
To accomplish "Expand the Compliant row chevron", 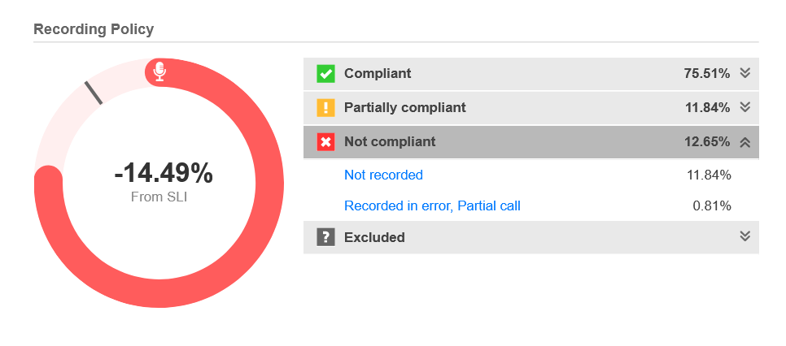I will tap(745, 73).
